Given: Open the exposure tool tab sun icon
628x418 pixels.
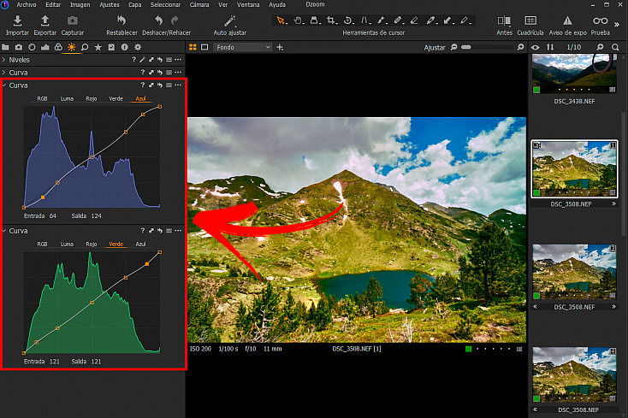Looking at the screenshot, I should coord(71,47).
